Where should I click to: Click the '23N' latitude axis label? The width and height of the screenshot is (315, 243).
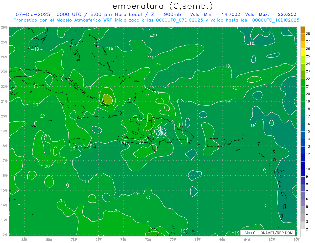[4, 72]
